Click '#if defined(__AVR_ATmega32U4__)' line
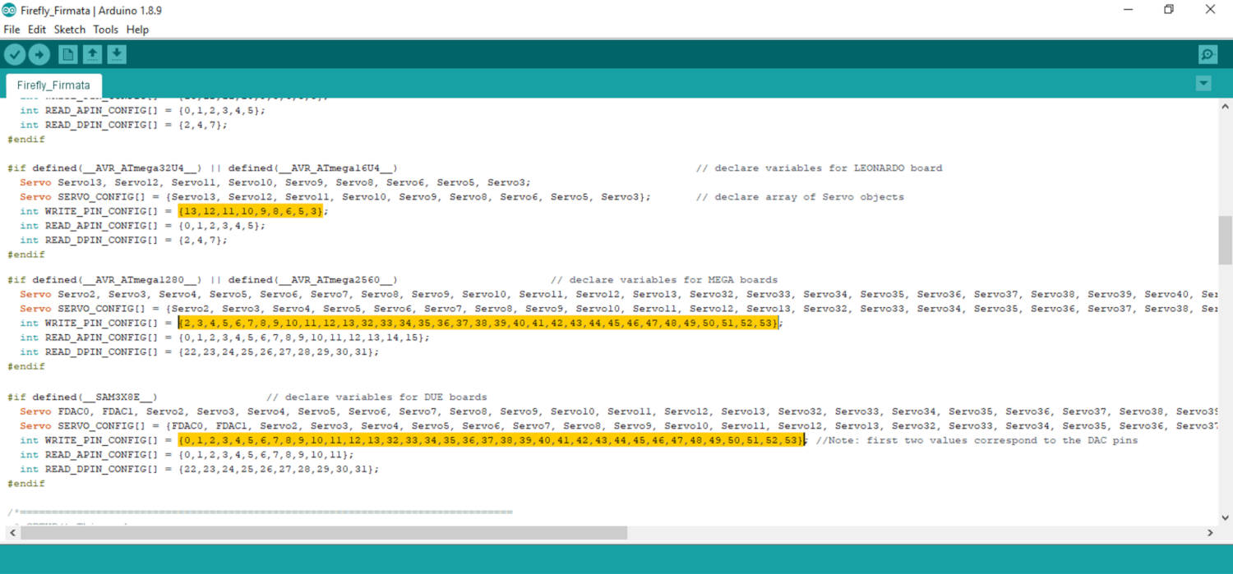Screen dimensions: 1233x574 coord(203,168)
